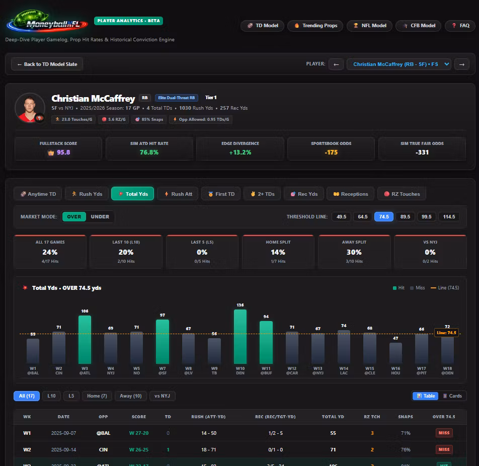Click the Elite Dual-Threat RB badge
The width and height of the screenshot is (479, 466).
176,98
